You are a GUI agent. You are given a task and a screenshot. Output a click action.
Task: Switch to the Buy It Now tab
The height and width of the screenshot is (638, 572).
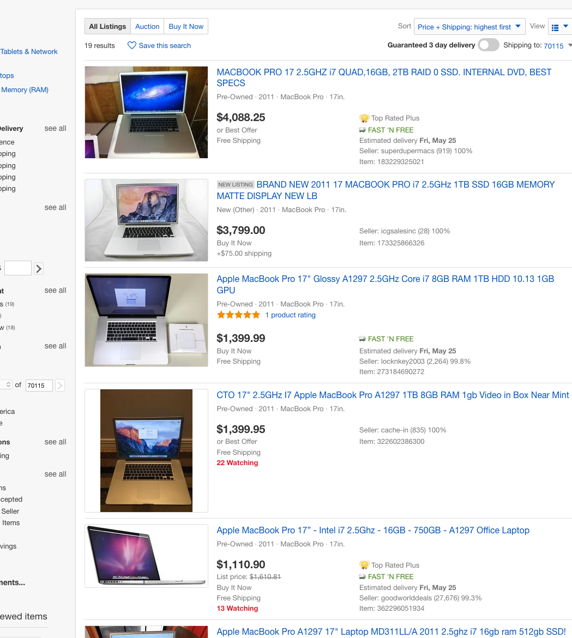point(186,27)
